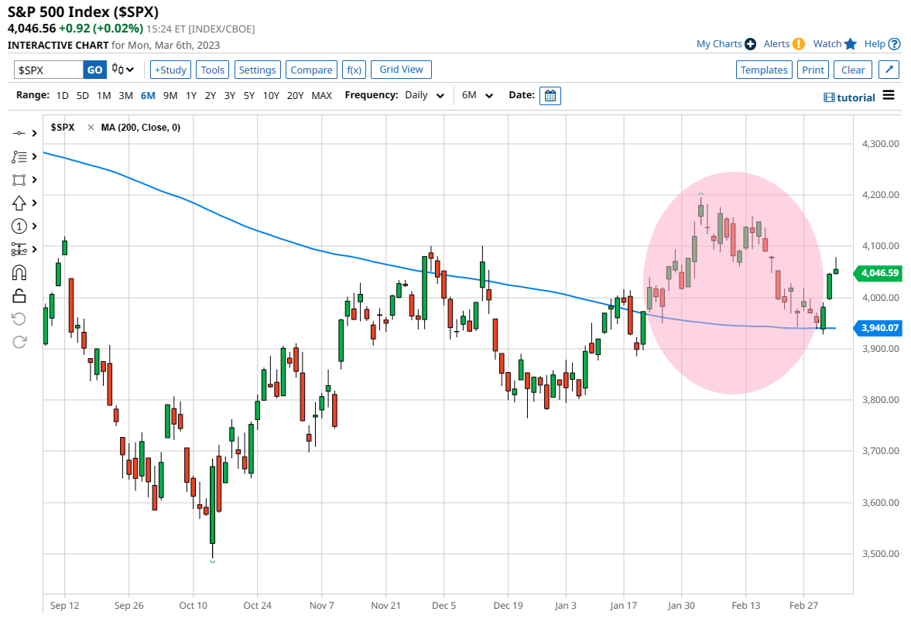The width and height of the screenshot is (911, 625).
Task: Select the 5D range
Action: click(x=83, y=95)
